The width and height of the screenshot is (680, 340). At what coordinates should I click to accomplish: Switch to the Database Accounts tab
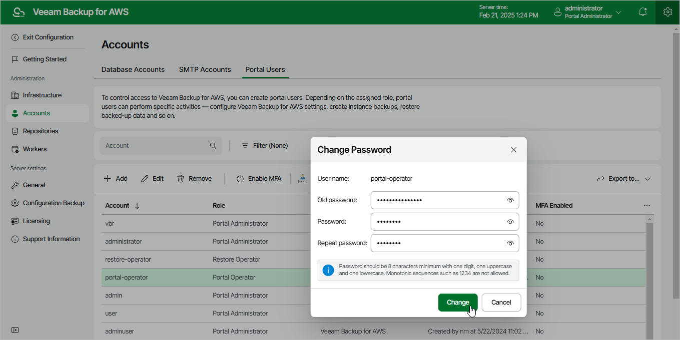(x=133, y=69)
